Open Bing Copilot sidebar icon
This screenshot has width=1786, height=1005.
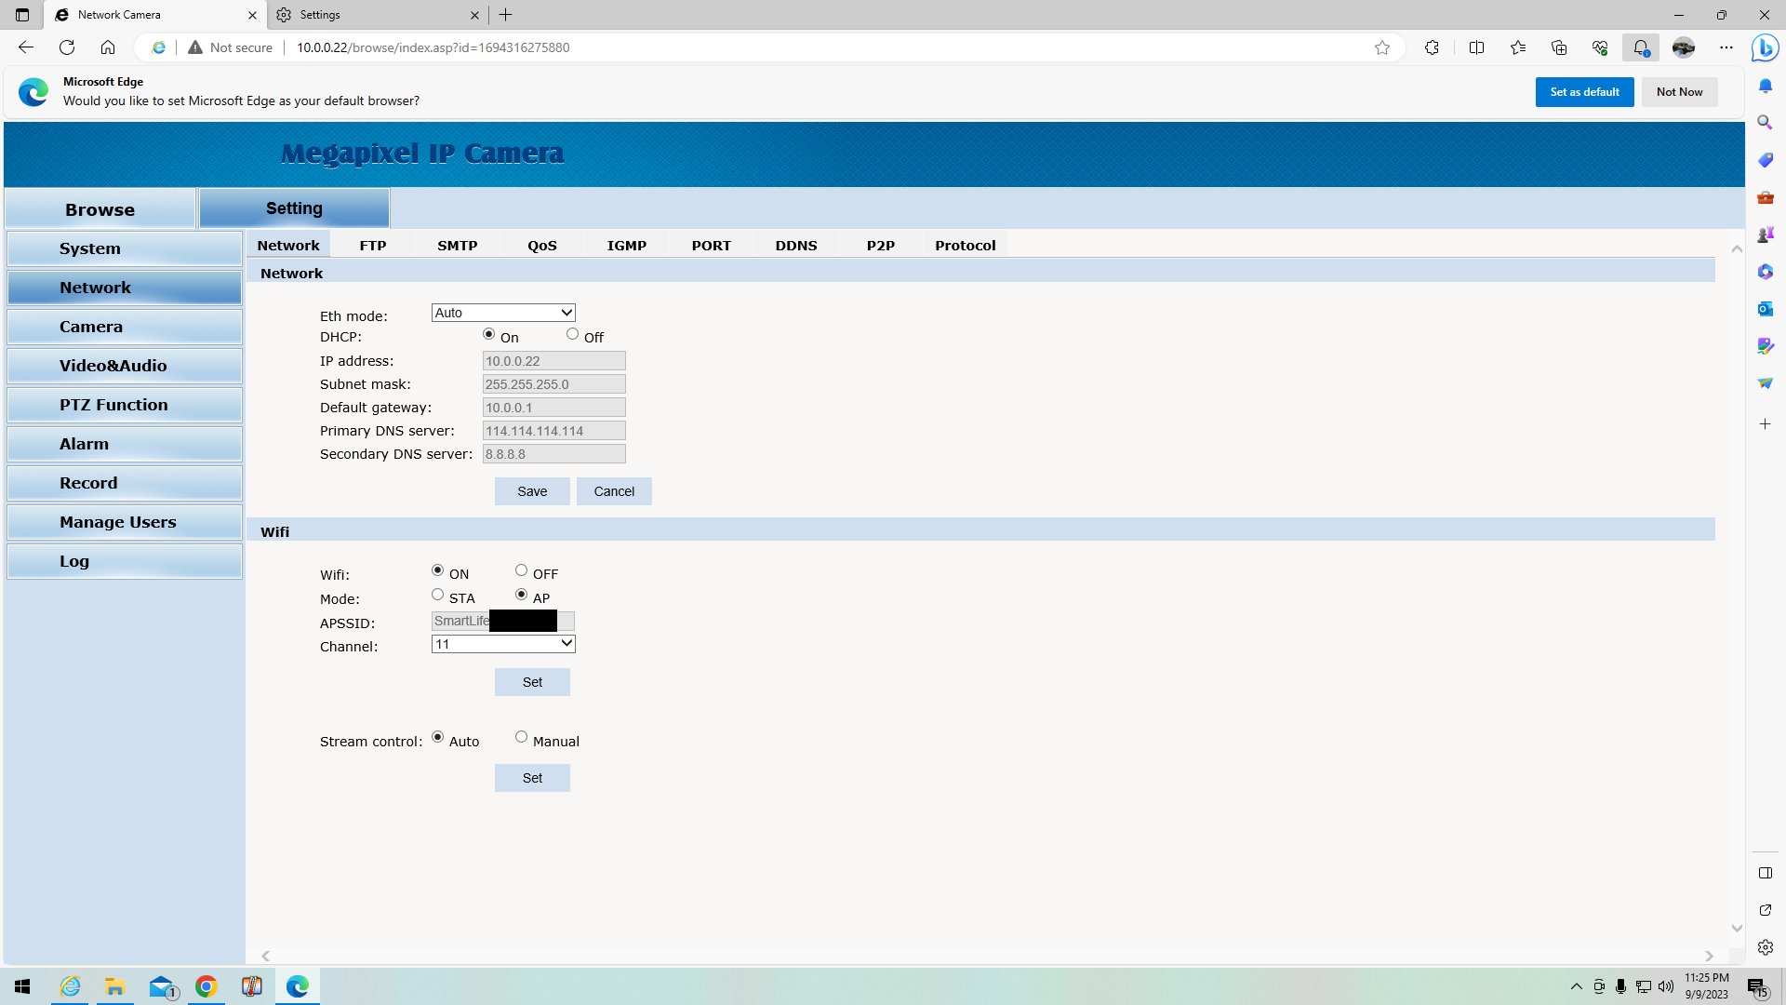point(1765,47)
